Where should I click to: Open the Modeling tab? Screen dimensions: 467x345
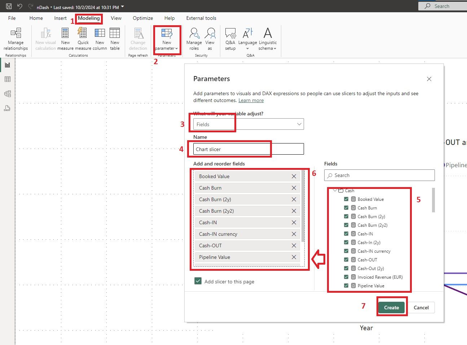[x=89, y=18]
